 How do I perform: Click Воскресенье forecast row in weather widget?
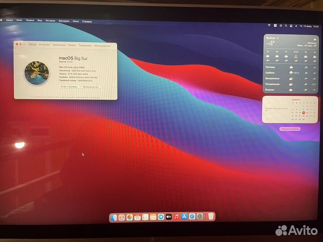(290, 78)
